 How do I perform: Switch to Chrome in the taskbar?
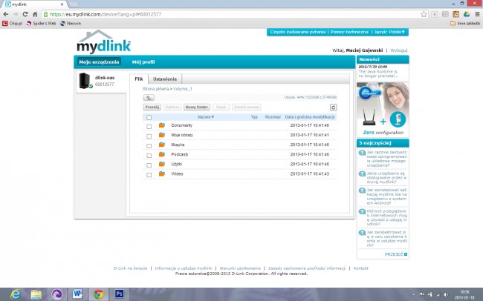99,294
